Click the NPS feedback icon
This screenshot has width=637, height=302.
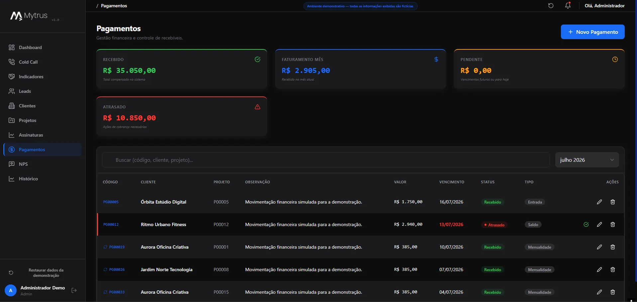tap(12, 164)
